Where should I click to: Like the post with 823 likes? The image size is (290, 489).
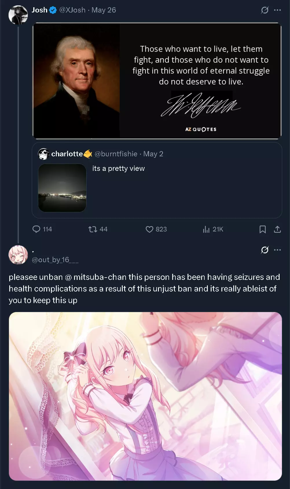pos(156,229)
